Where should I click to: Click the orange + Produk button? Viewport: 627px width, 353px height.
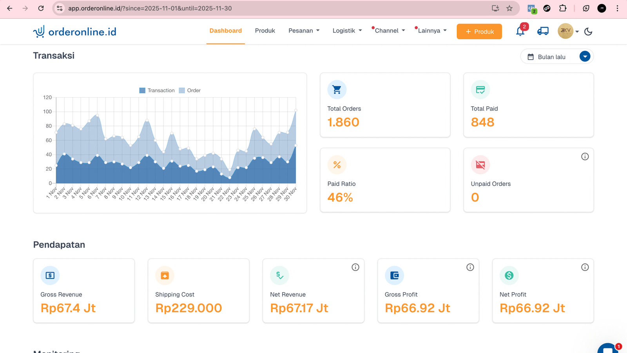pos(479,31)
